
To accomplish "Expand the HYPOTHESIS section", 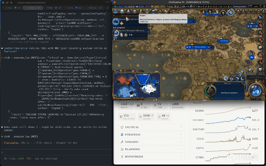I will pos(151,156).
